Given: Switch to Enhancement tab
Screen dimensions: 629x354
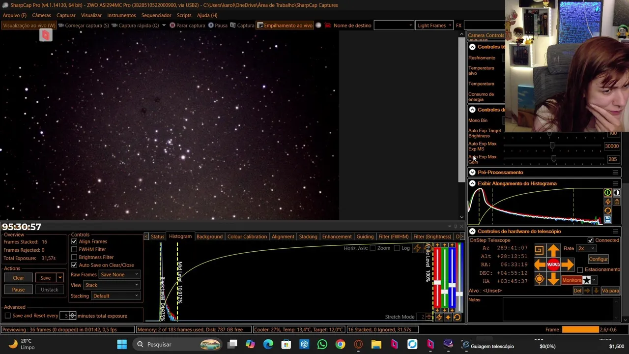Looking at the screenshot, I should [337, 236].
